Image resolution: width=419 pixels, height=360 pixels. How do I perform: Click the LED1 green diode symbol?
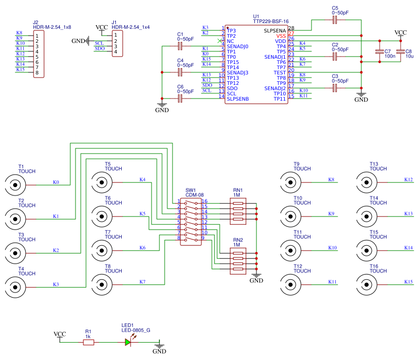coord(128,342)
